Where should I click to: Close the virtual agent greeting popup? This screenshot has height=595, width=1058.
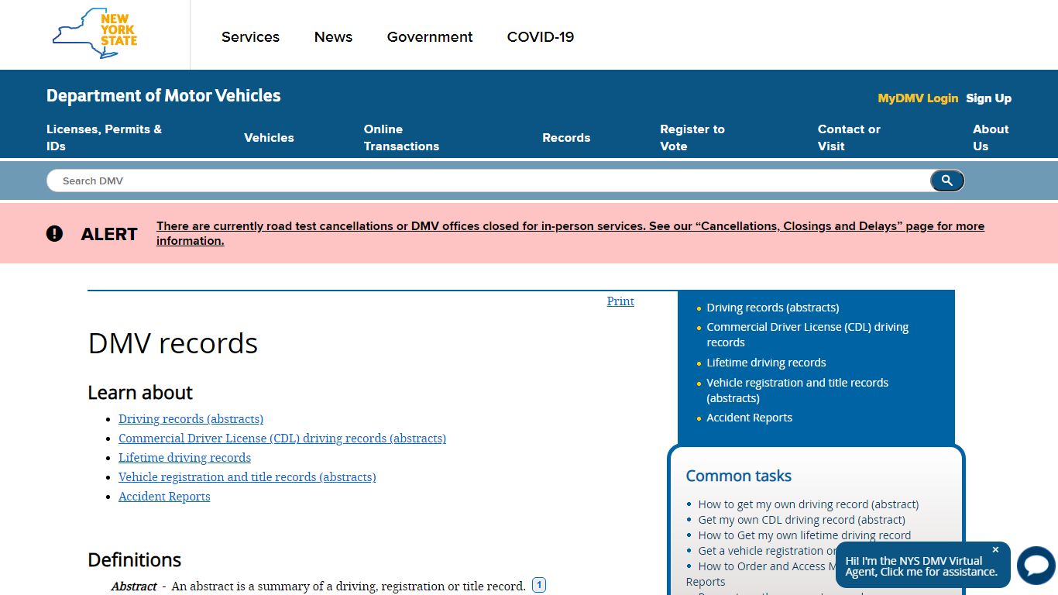[x=995, y=550]
